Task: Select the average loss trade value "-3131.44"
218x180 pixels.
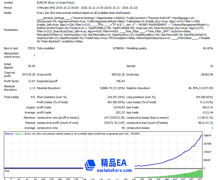Action: (x=207, y=113)
